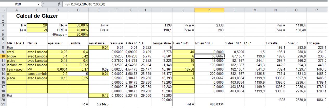The width and height of the screenshot is (333, 109).
Task: Select row 13 header
Action: [3, 70]
